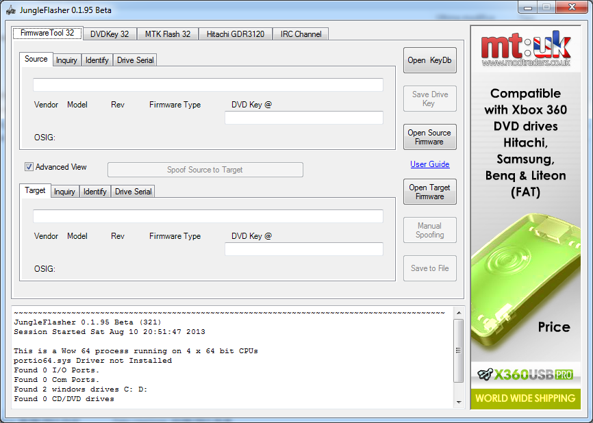Close the JungleFlasher window
This screenshot has height=423, width=593.
click(x=572, y=7)
